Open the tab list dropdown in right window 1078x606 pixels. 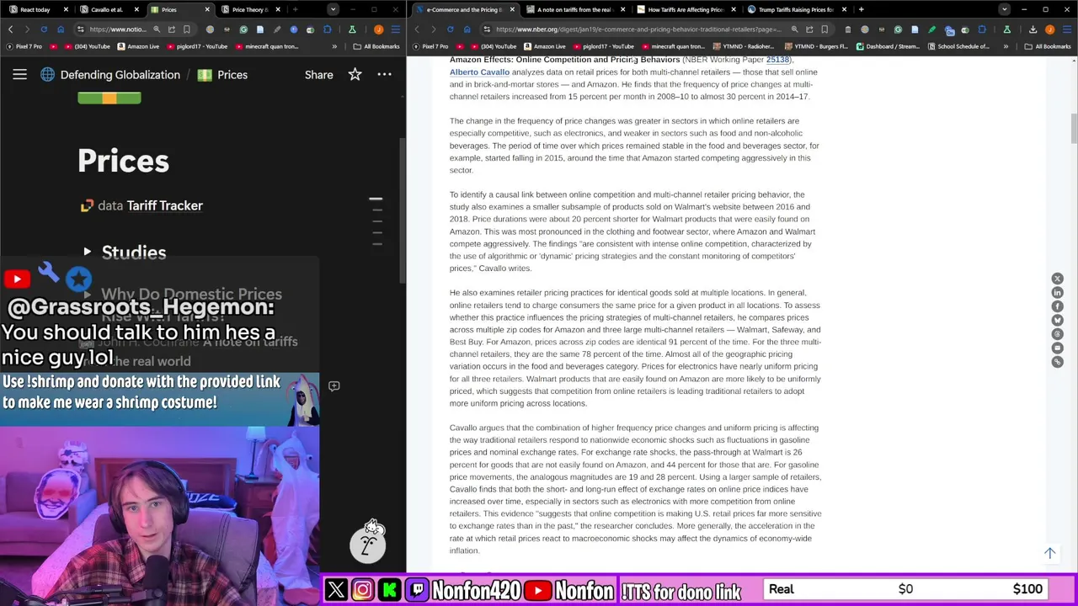pos(1004,9)
